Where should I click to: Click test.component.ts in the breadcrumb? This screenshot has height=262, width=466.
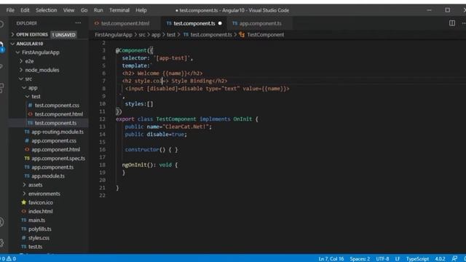[211, 35]
